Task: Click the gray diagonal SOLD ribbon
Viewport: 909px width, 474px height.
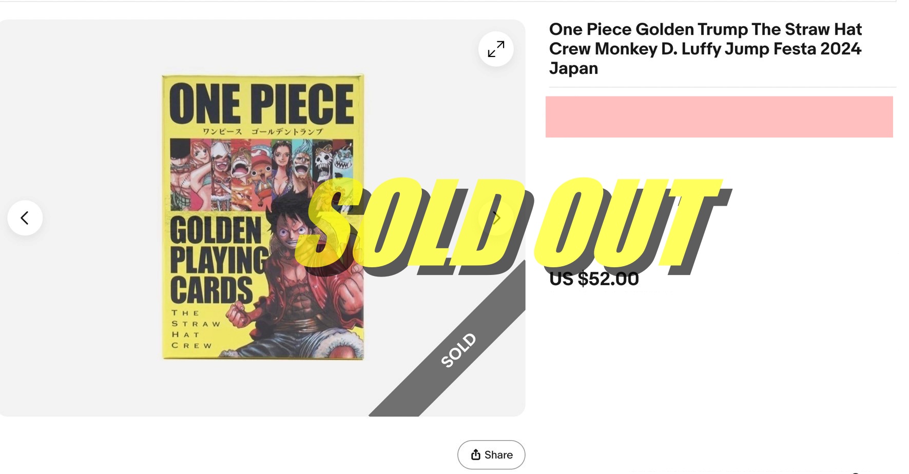Action: pos(458,350)
